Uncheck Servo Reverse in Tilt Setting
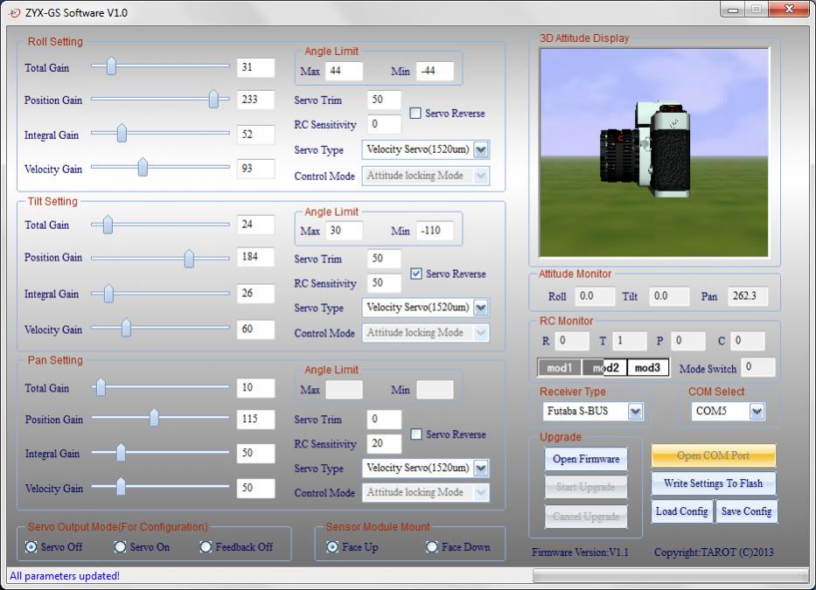 [416, 274]
